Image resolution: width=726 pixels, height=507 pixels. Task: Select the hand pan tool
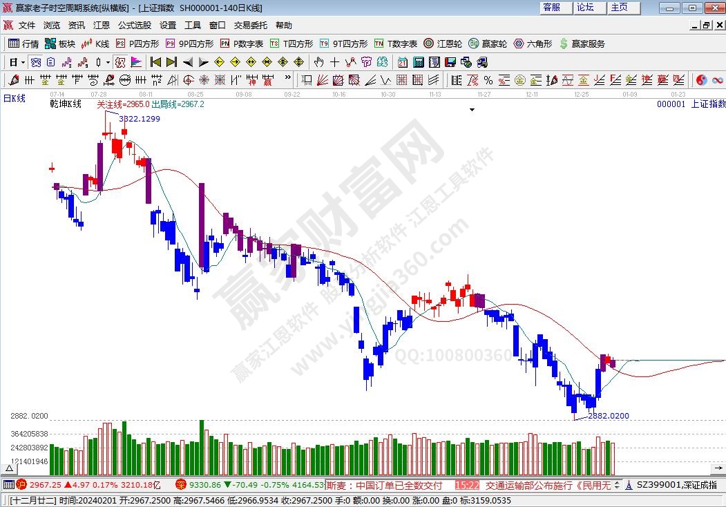click(320, 62)
